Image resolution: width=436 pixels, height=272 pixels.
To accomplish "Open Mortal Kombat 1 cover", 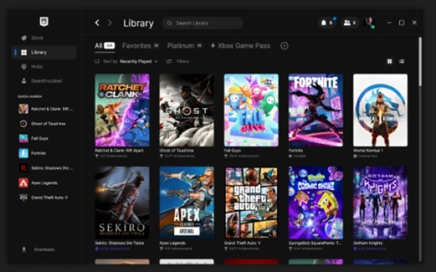I will click(381, 110).
